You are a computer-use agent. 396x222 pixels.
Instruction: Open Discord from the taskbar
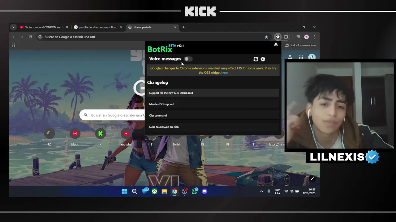[x=204, y=191]
